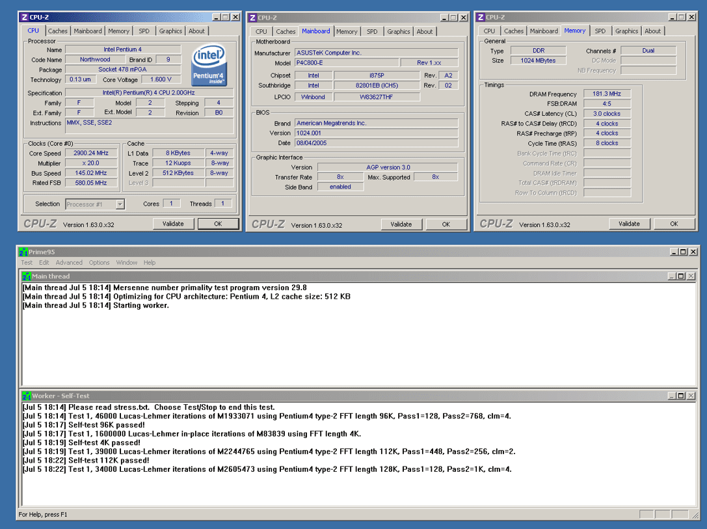Viewport: 707px width, 529px height.
Task: Switch to Caches tab in first CPU-Z
Action: pyautogui.click(x=58, y=31)
